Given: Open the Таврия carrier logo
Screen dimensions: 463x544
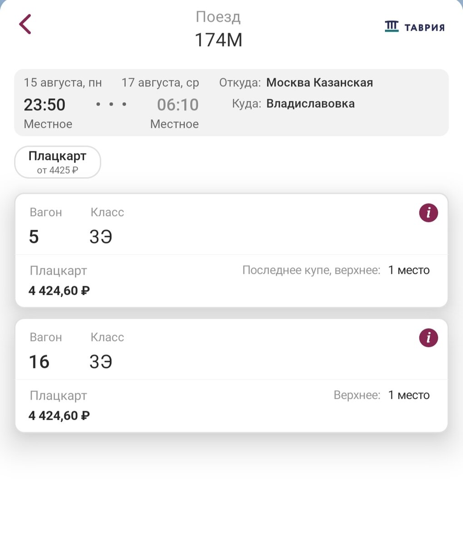Looking at the screenshot, I should (414, 27).
